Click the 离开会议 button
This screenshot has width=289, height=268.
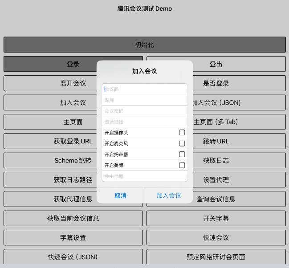tap(73, 83)
